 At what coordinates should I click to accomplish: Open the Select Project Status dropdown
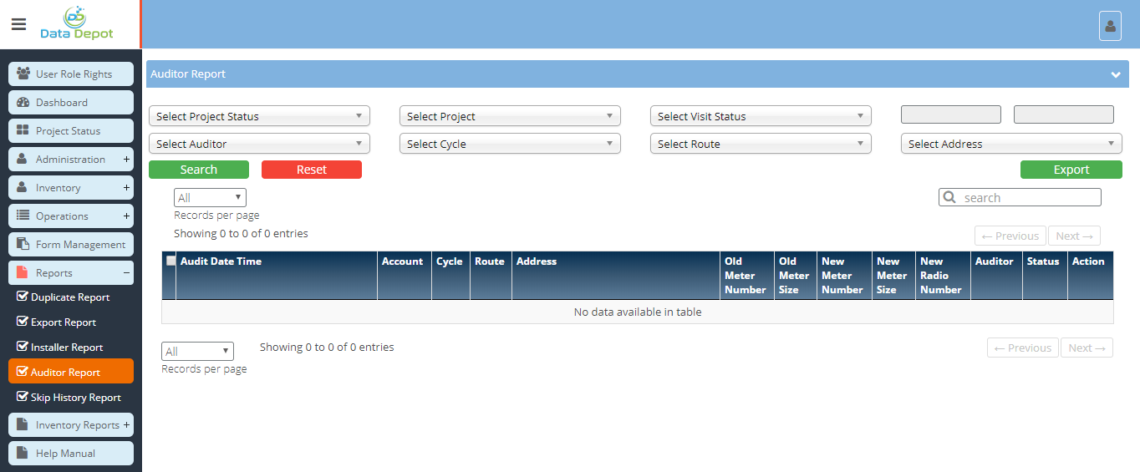coord(259,117)
